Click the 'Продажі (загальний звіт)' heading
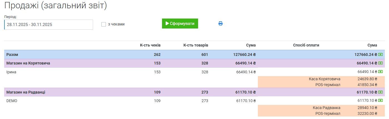The image size is (389, 119). [x=56, y=6]
